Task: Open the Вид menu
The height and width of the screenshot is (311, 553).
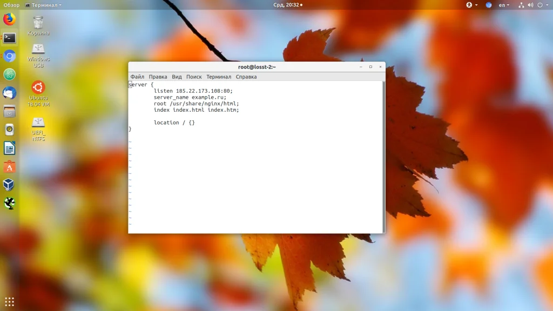Action: (177, 77)
